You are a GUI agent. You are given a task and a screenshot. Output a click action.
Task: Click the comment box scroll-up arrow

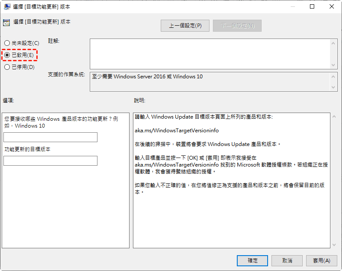[333, 43]
